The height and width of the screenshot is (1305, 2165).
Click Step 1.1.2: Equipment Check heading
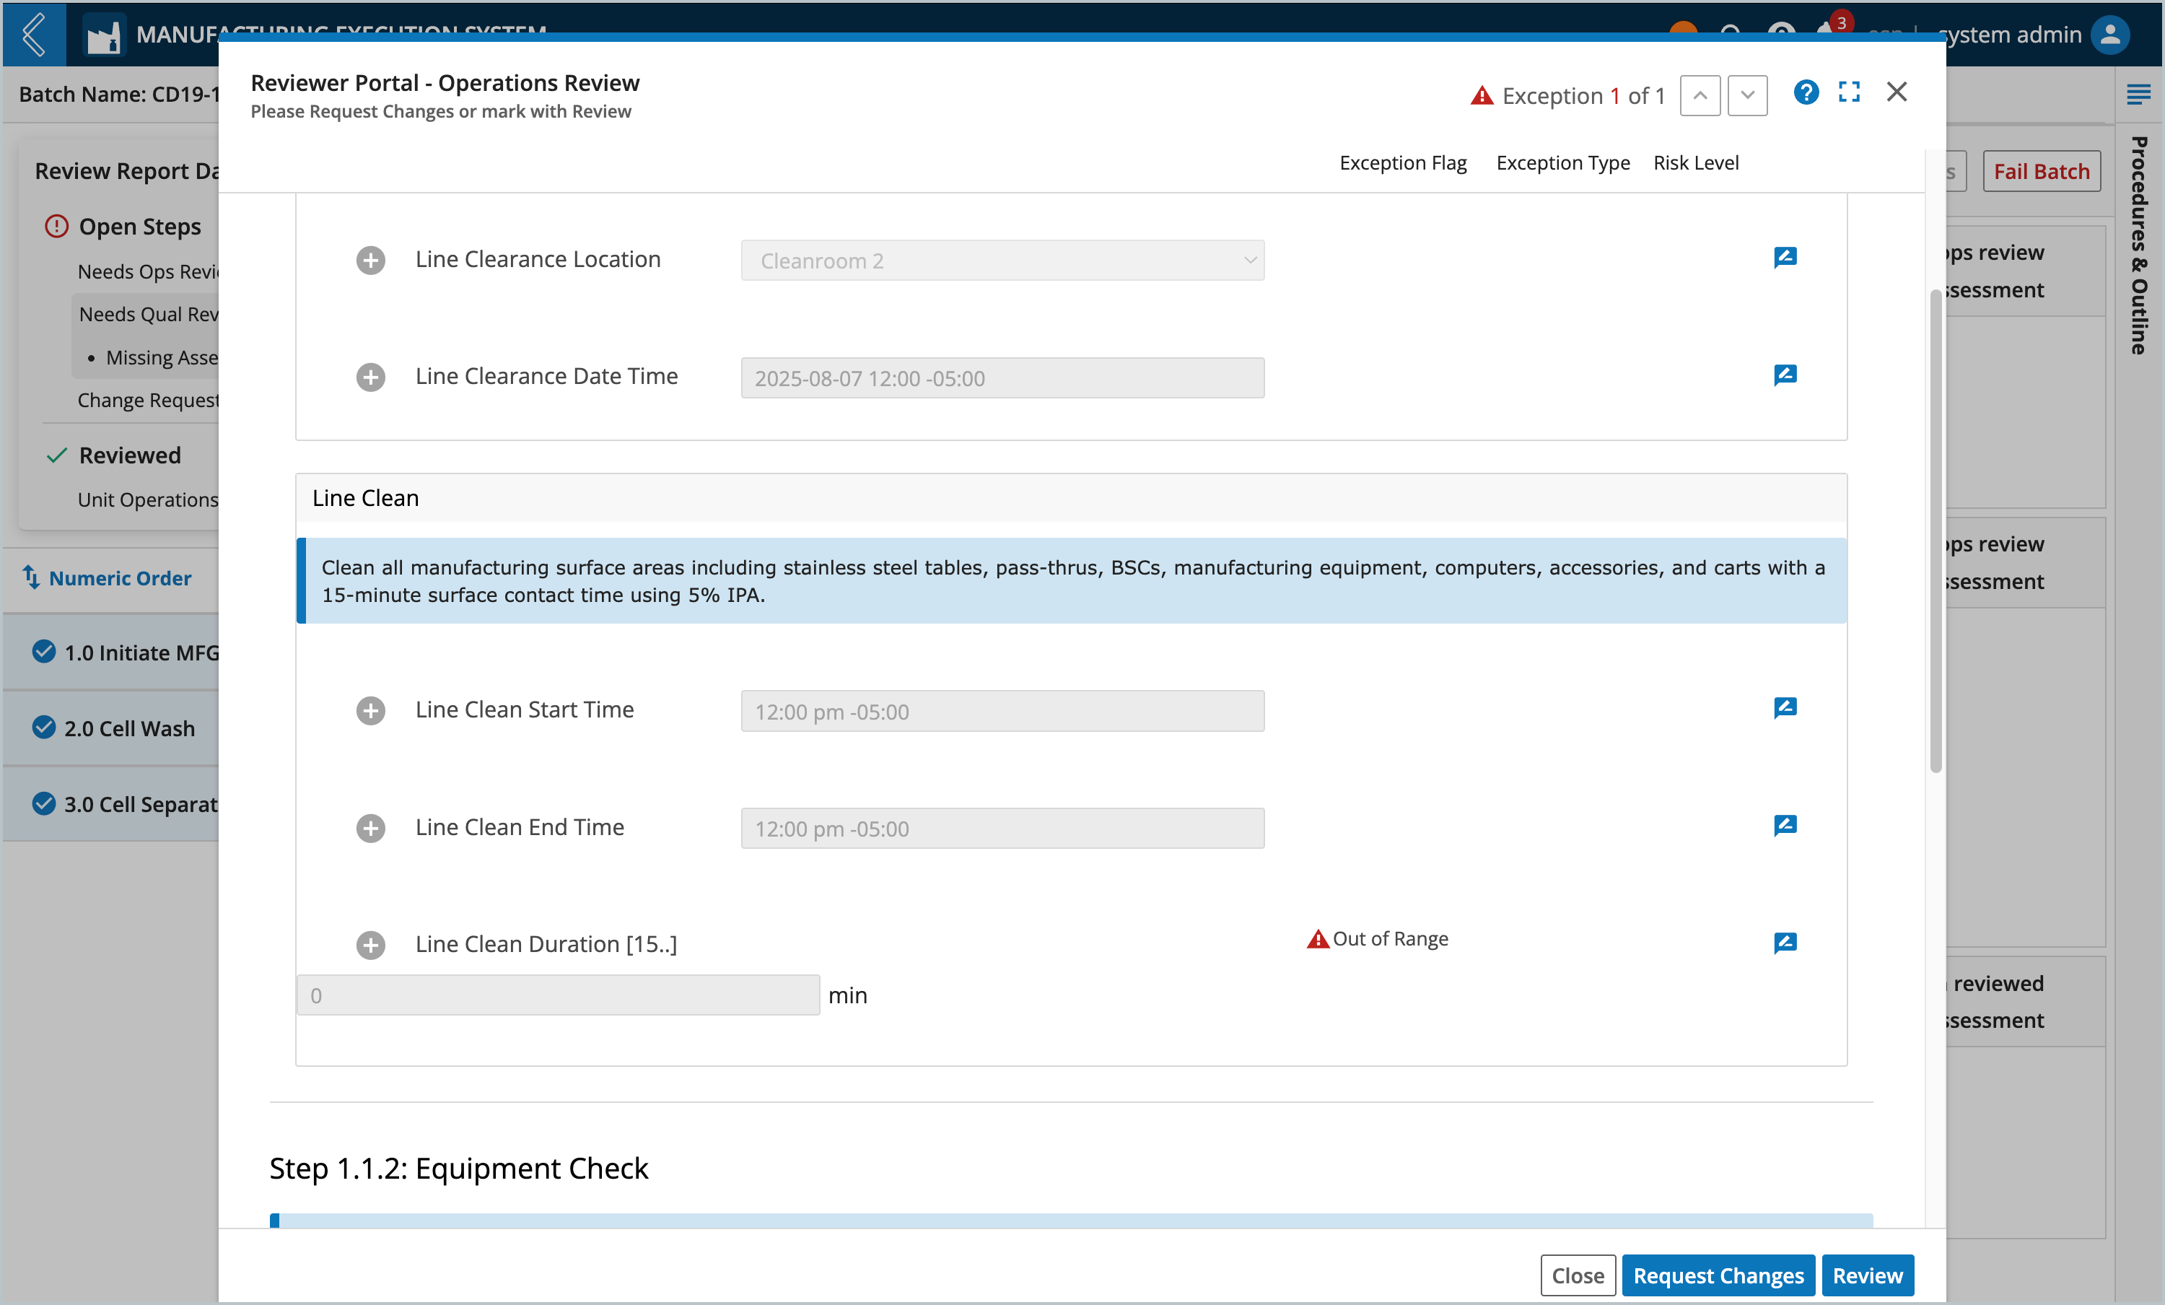click(459, 1168)
